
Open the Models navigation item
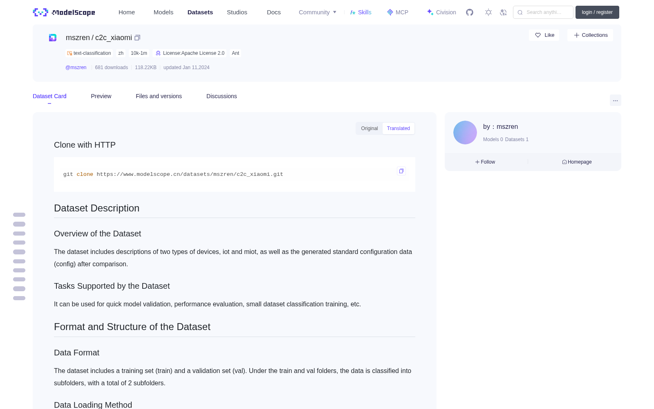163,12
